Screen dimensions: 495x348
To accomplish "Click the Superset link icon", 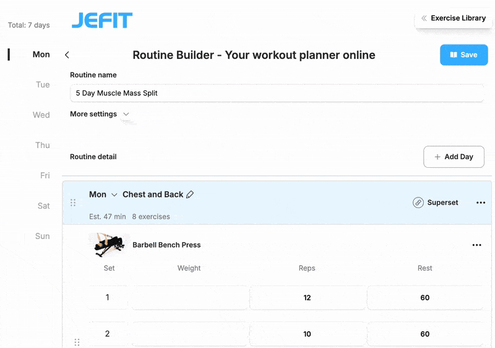I will 418,202.
